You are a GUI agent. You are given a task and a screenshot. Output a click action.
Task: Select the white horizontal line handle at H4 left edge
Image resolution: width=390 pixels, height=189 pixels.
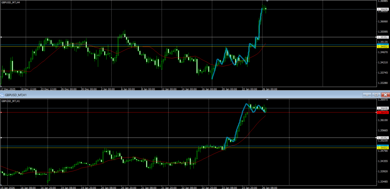[1, 37]
